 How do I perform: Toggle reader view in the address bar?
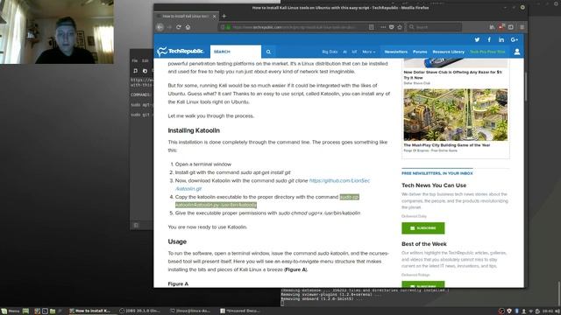372,27
